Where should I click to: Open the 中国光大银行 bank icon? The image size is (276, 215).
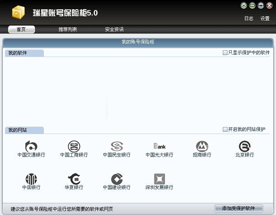click(160, 146)
